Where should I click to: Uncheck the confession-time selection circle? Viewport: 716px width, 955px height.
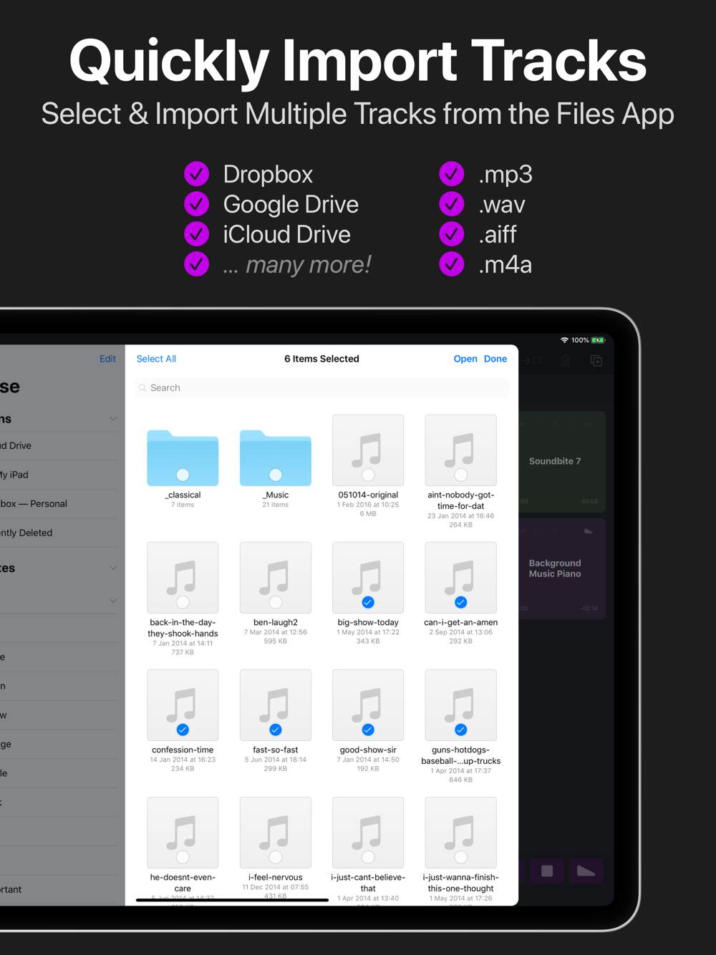pos(183,729)
